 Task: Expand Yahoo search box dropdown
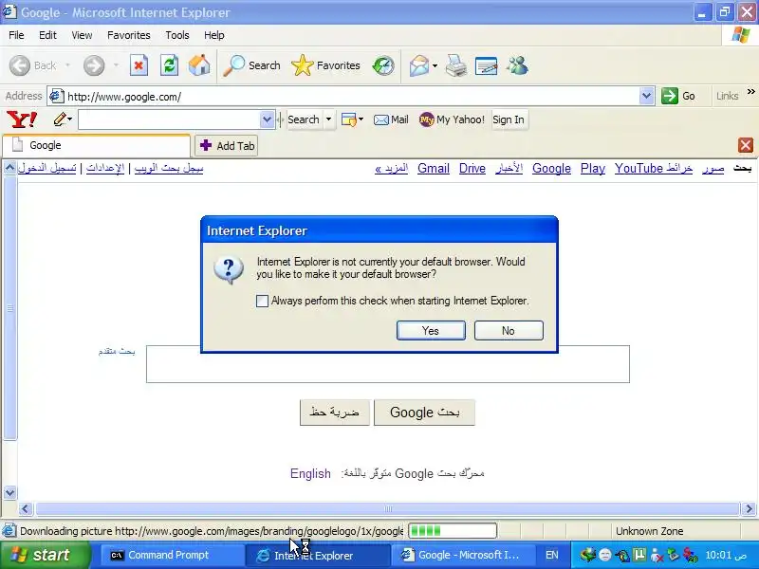pyautogui.click(x=267, y=119)
